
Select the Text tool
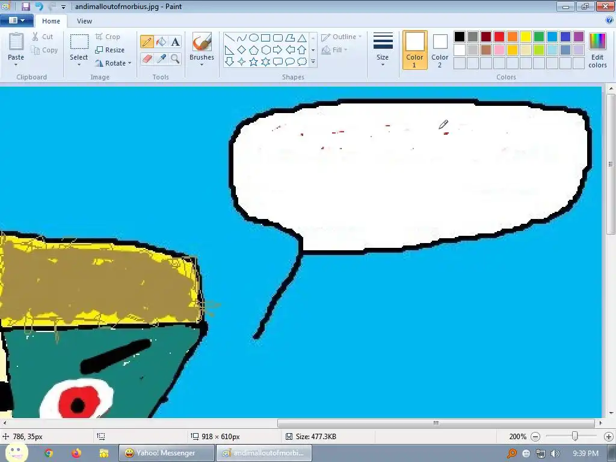tap(175, 42)
